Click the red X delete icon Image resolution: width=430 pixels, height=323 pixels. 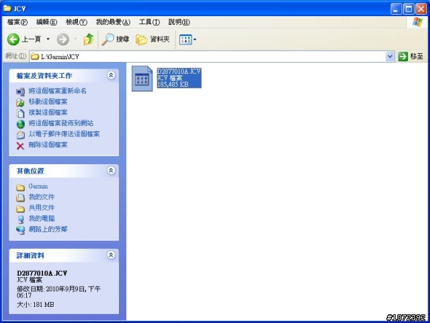coord(20,146)
